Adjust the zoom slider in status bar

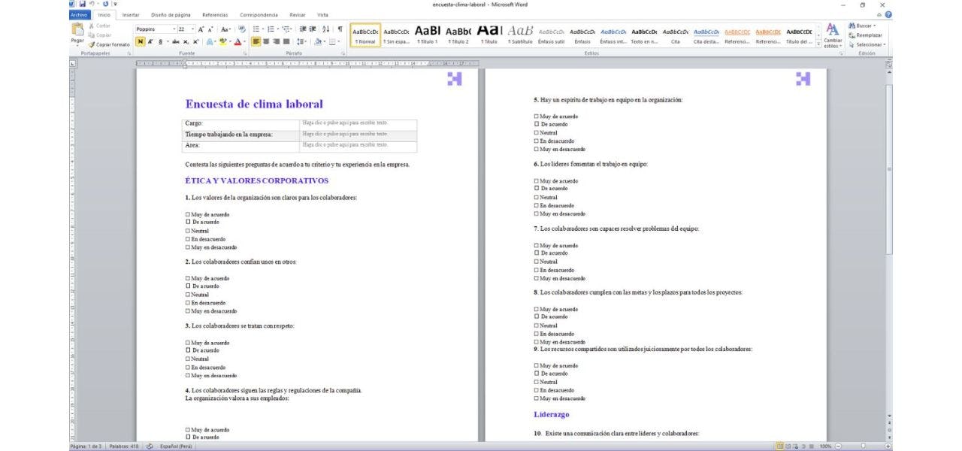point(863,446)
